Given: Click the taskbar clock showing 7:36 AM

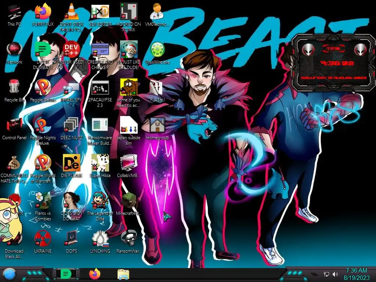Looking at the screenshot, I should [x=357, y=274].
